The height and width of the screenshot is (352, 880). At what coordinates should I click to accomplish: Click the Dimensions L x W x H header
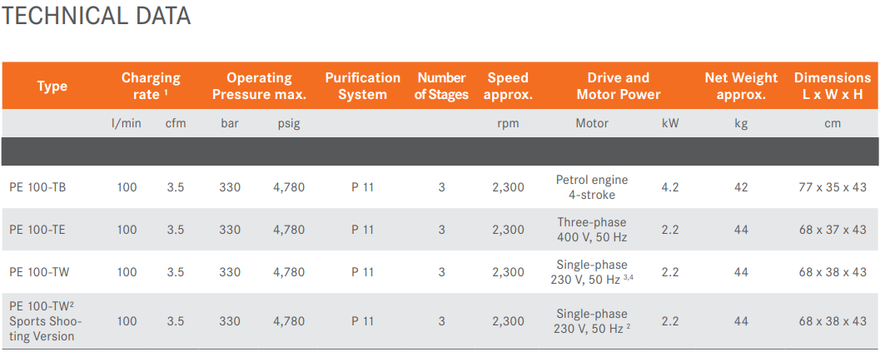tap(833, 86)
